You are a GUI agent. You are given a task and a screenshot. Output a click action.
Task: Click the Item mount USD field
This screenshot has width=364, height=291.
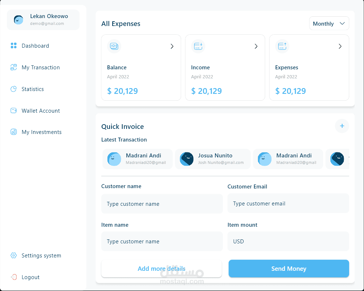288,241
